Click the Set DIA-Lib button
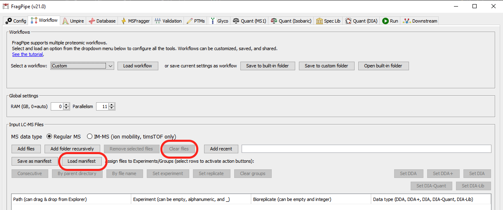Image resolution: width=503 pixels, height=210 pixels. [x=473, y=186]
